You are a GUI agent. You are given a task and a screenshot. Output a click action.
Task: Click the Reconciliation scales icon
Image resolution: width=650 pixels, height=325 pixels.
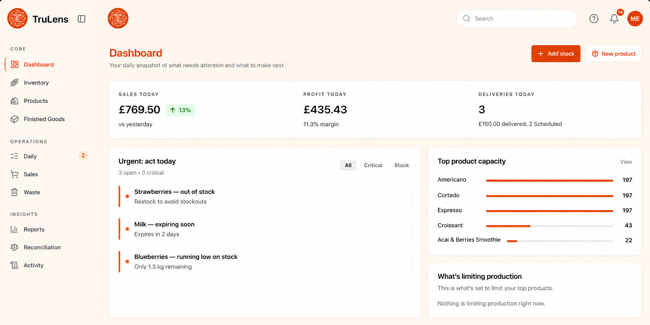[x=15, y=247]
